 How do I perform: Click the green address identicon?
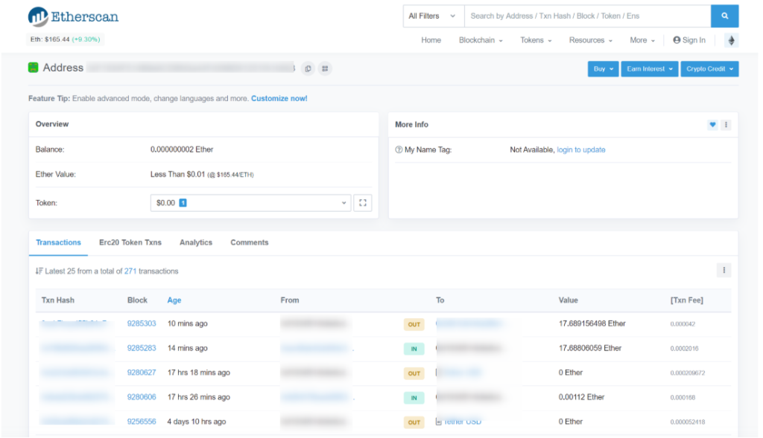click(x=33, y=68)
